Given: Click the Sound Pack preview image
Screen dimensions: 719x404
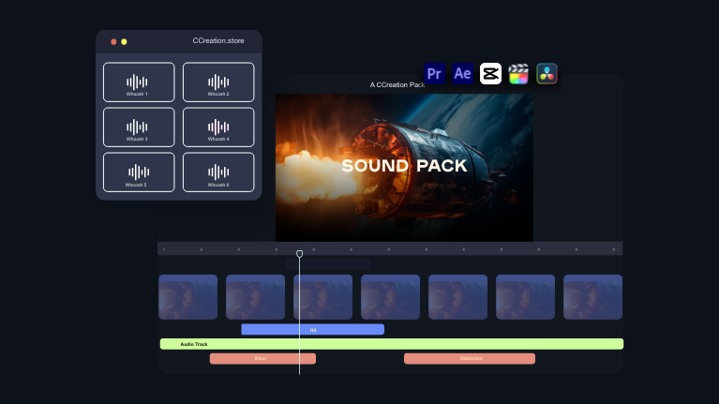Looking at the screenshot, I should pos(404,167).
